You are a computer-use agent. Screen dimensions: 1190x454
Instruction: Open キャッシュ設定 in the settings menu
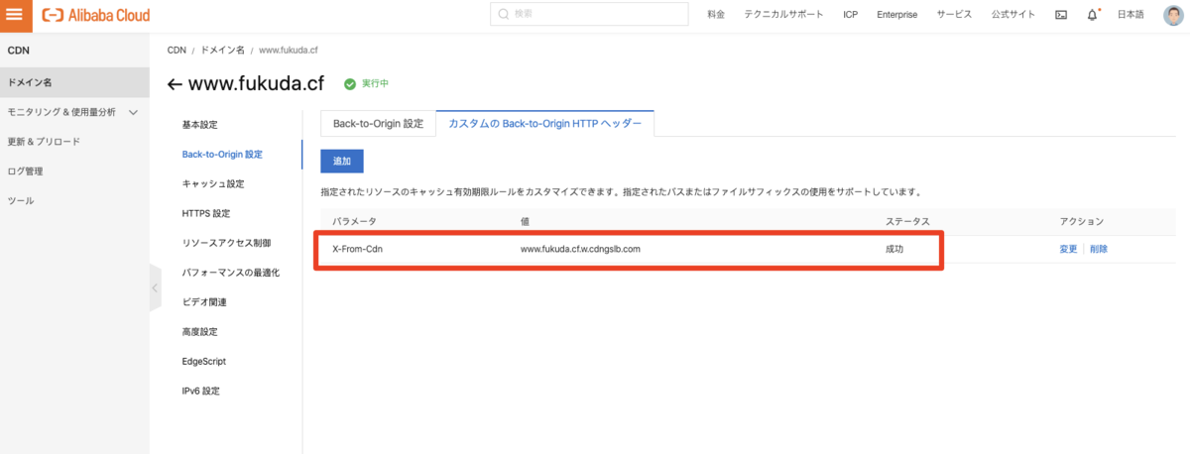point(212,184)
